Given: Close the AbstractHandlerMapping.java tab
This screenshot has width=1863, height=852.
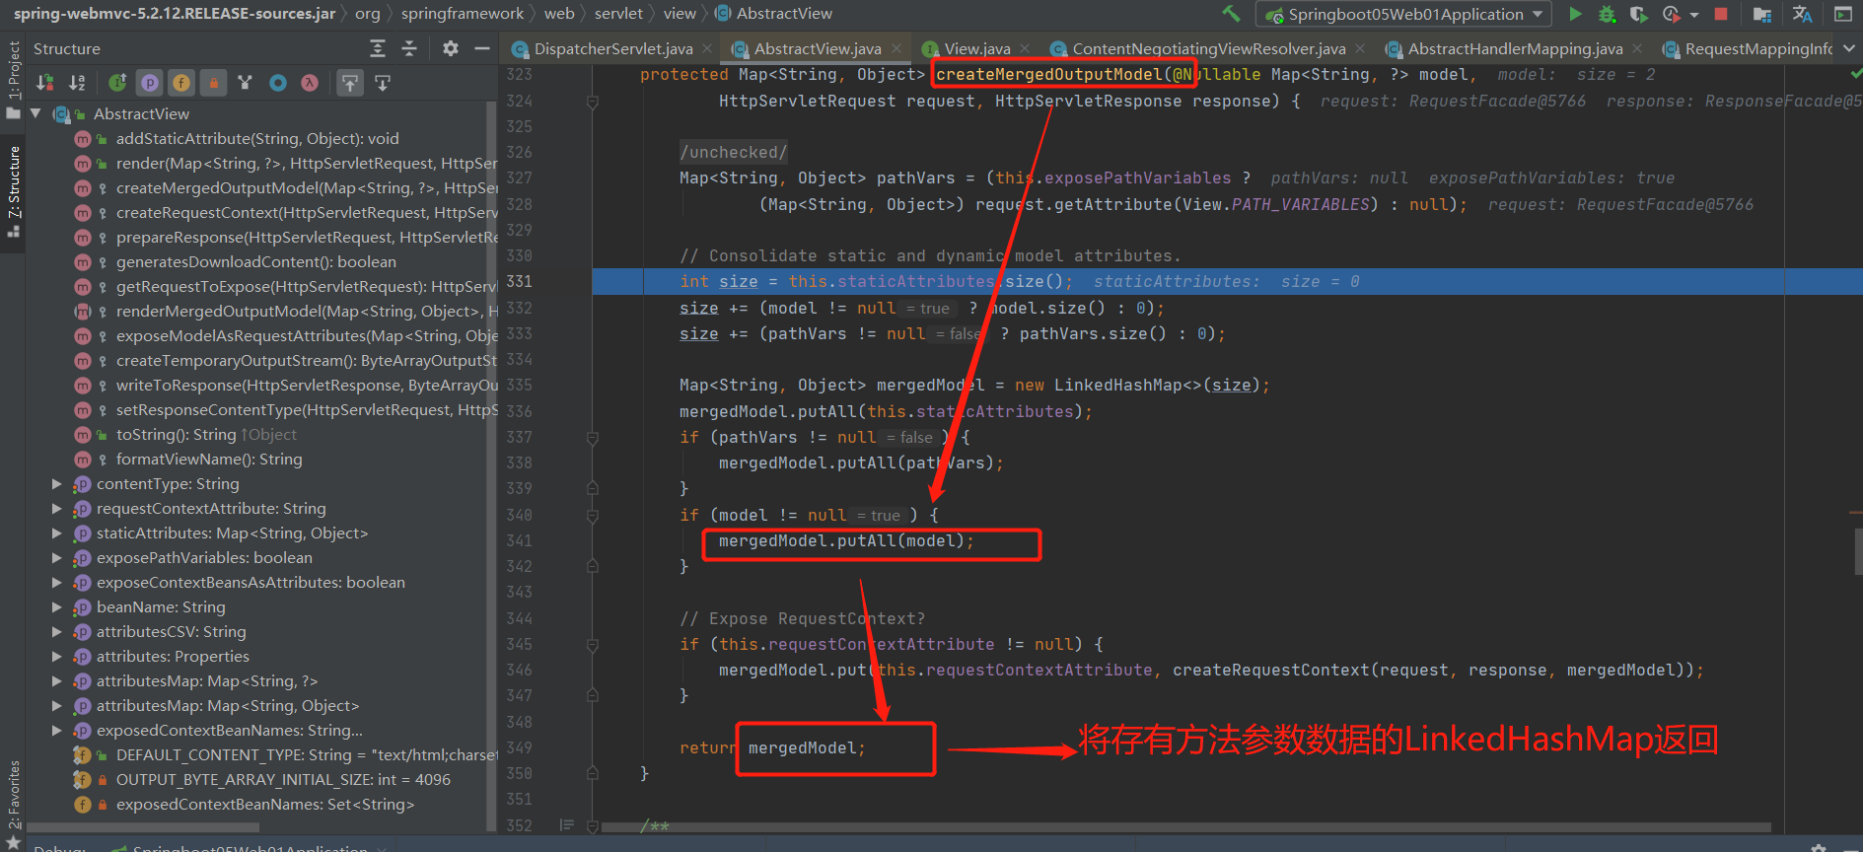Looking at the screenshot, I should pyautogui.click(x=1637, y=48).
